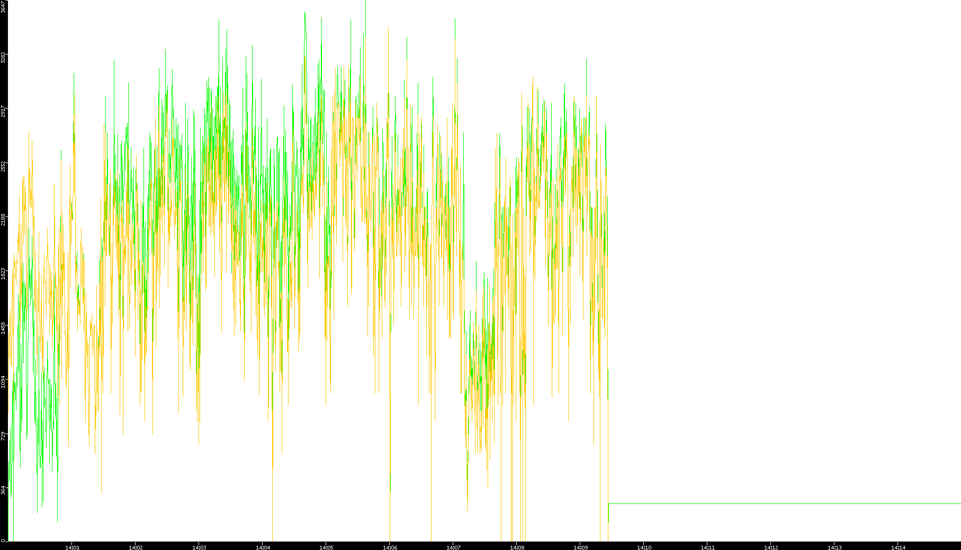
Task: Click the 14:13 time axis label
Action: coord(834,547)
